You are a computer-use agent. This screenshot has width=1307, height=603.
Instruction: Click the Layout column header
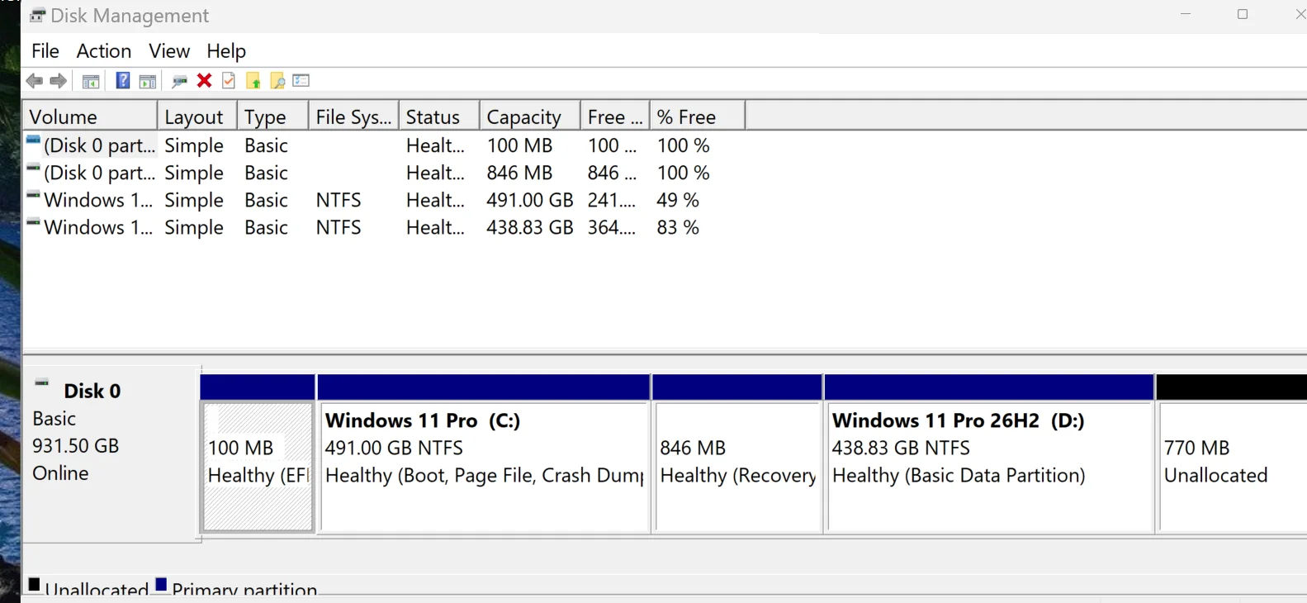197,116
